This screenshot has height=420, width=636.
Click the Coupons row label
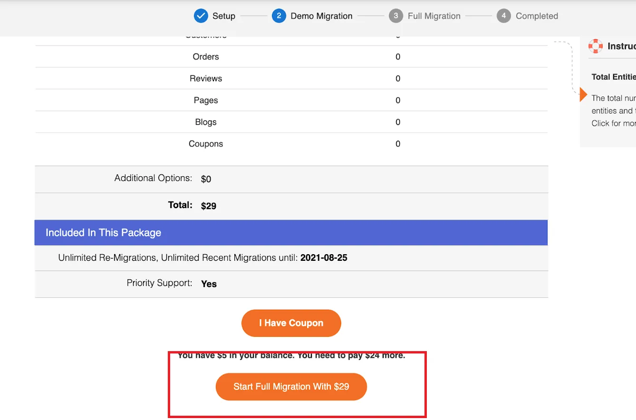click(206, 144)
